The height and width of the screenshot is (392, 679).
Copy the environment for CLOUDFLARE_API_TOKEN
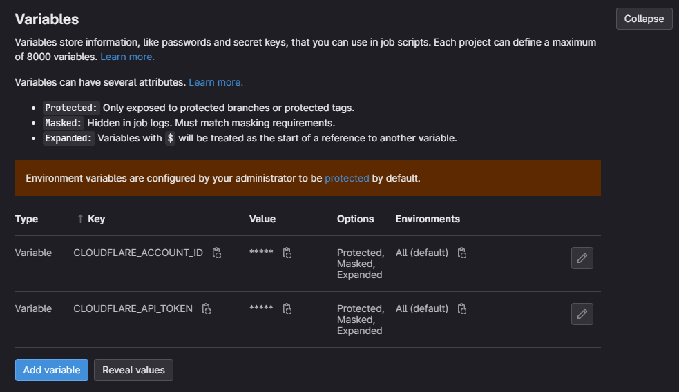[462, 308]
